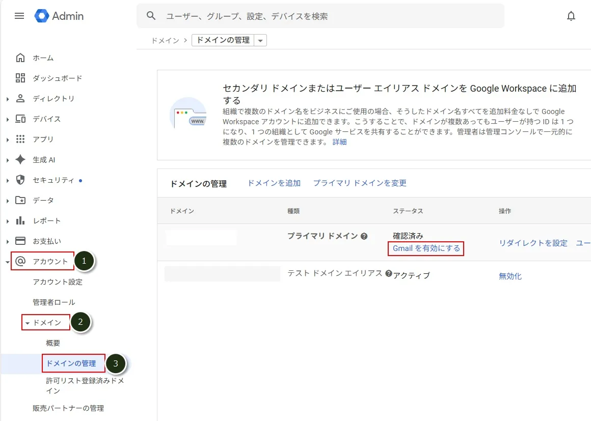Expand the デバイス sidebar section
The image size is (591, 421).
[8, 119]
